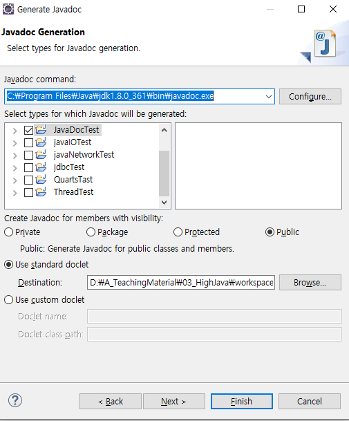Screen dimensions: 349x421
Task: Click project tree scrollbar up arrow
Action: (164, 130)
